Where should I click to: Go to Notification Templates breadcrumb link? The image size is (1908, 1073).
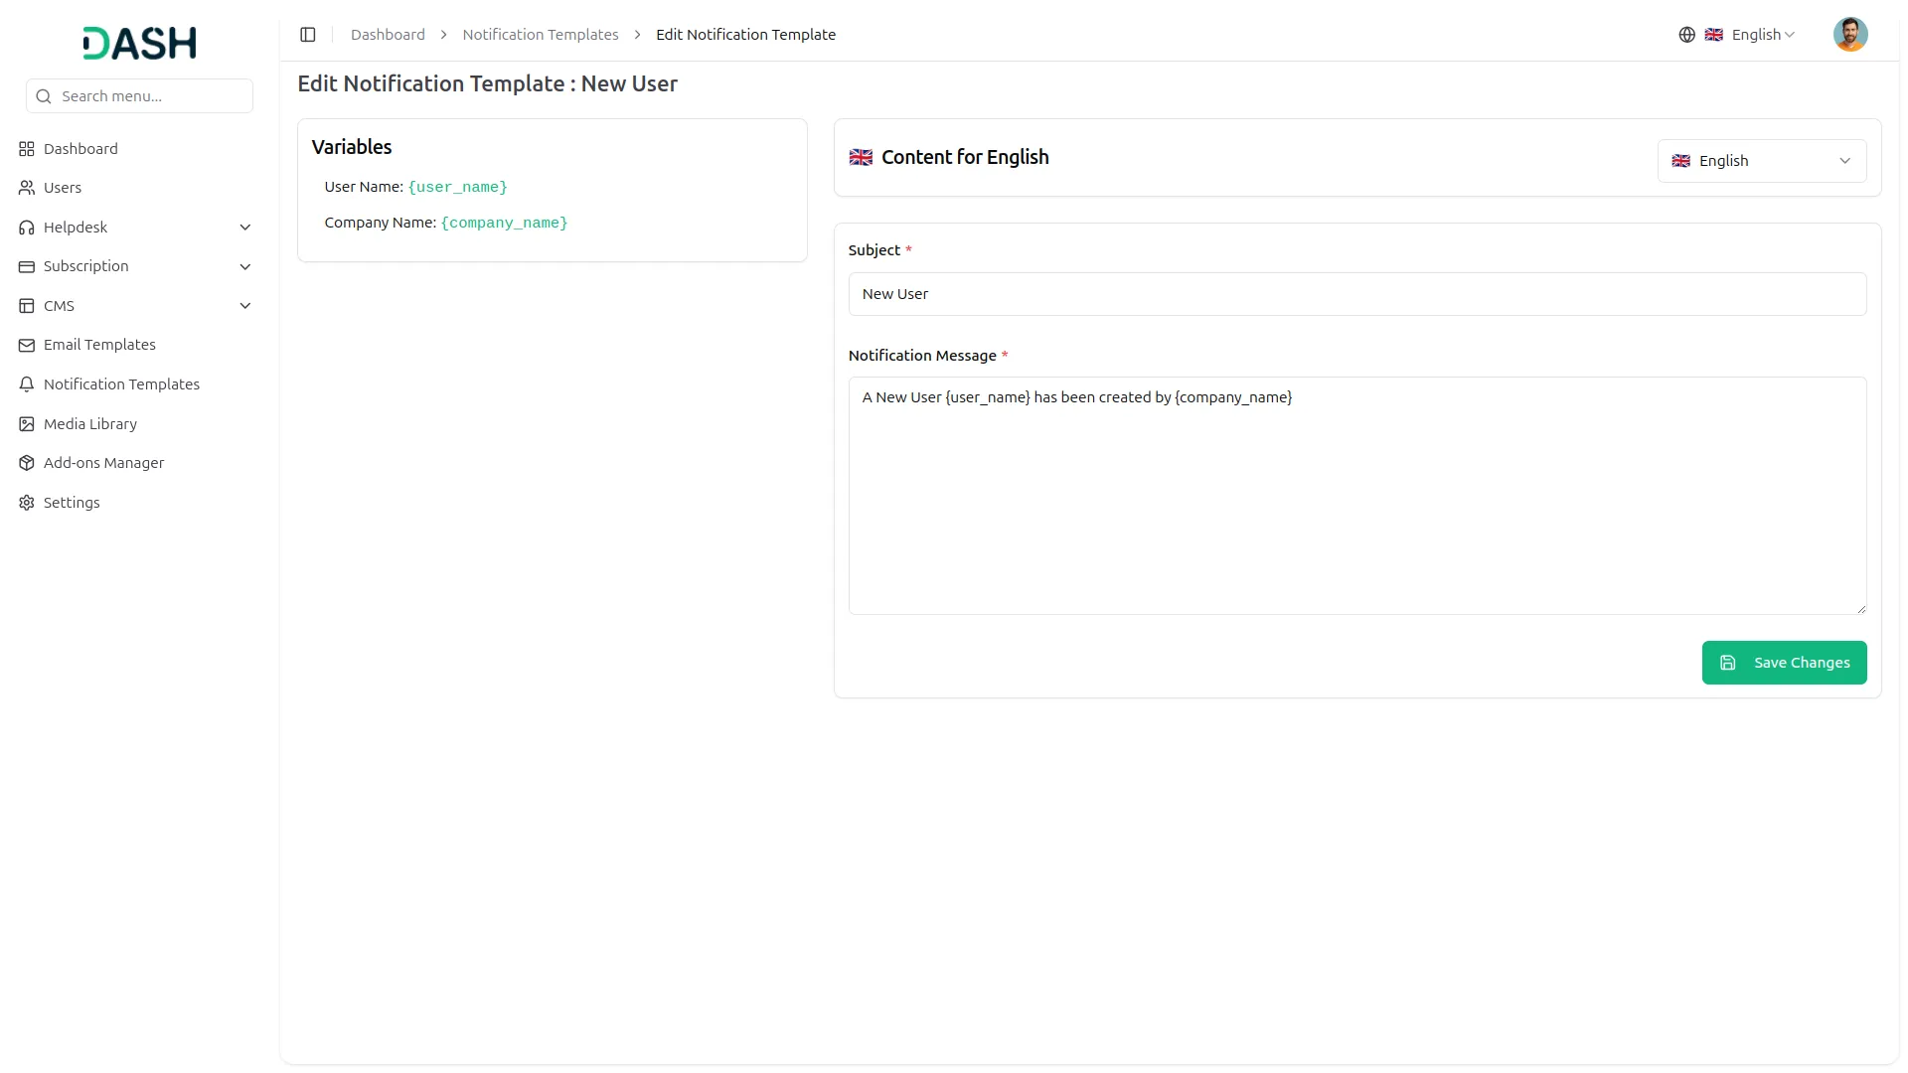(540, 35)
